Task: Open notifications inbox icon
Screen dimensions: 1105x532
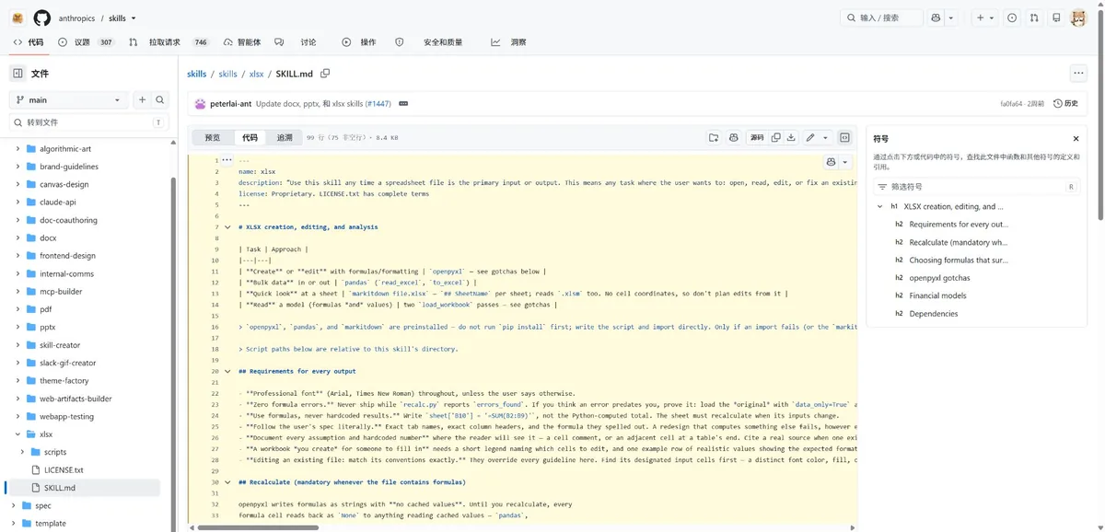Action: pyautogui.click(x=1056, y=17)
